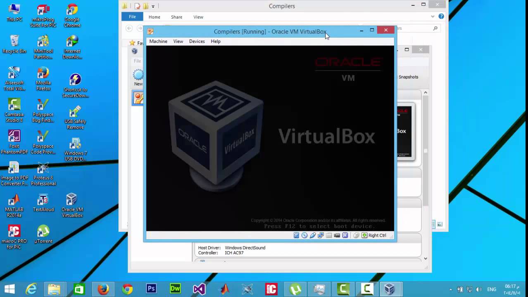Open File tab in Compilers Explorer window
The image size is (528, 297).
(x=132, y=17)
